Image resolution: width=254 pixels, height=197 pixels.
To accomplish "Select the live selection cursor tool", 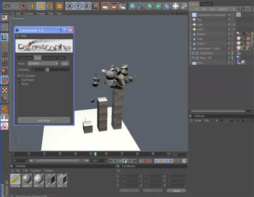I will [x=23, y=6].
